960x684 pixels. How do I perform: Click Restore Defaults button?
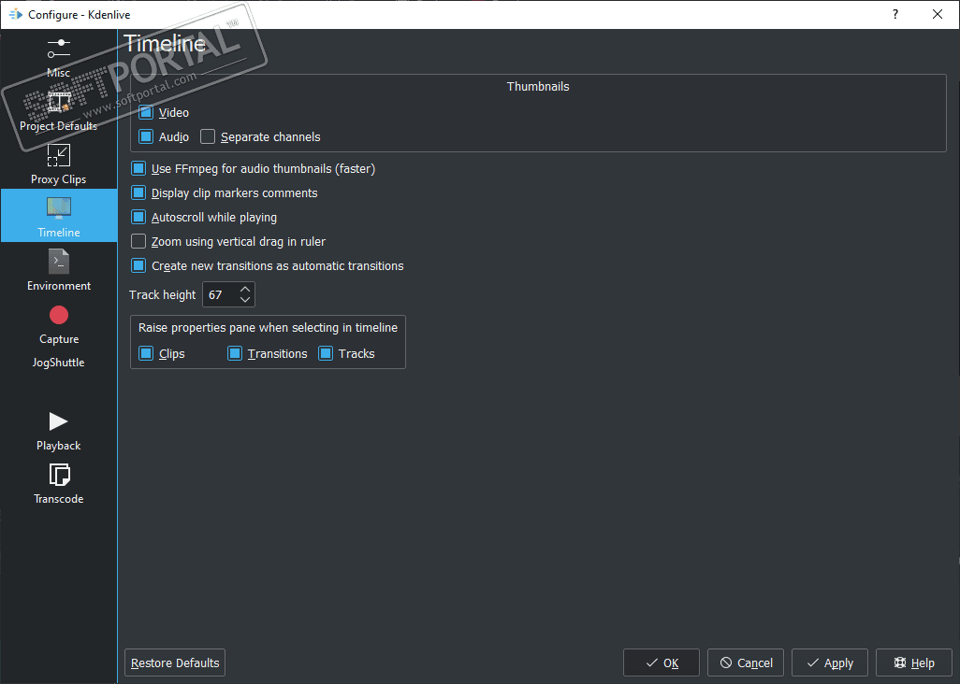tap(175, 663)
